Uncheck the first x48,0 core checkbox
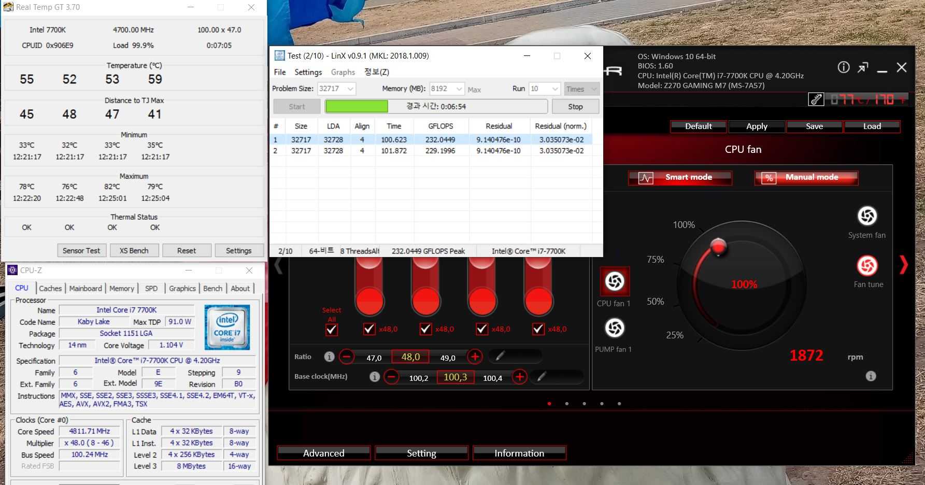Viewport: 925px width, 485px height. pyautogui.click(x=369, y=329)
